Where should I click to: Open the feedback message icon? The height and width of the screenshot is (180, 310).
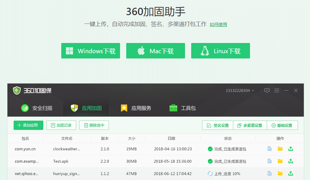pyautogui.click(x=267, y=91)
